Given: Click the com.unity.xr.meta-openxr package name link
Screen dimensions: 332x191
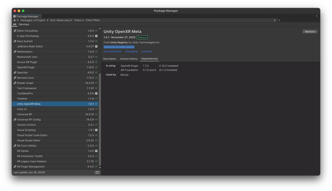Looking at the screenshot, I should [x=119, y=47].
